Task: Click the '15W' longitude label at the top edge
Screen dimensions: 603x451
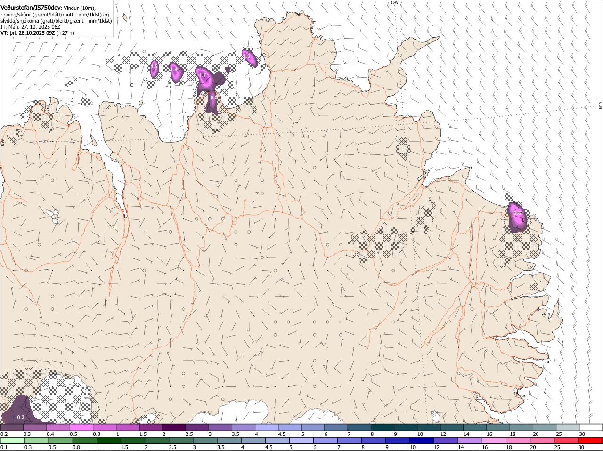Action: pos(394,2)
